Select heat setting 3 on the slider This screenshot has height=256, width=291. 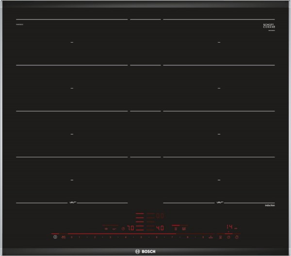tap(110, 237)
